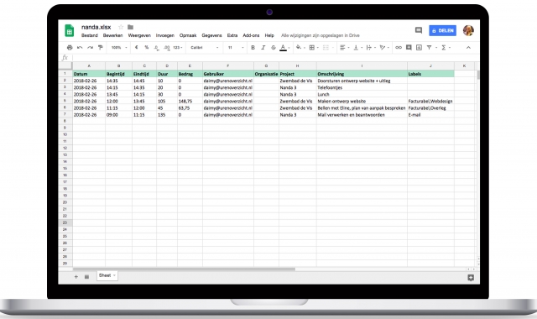Open the Bestand menu

90,35
